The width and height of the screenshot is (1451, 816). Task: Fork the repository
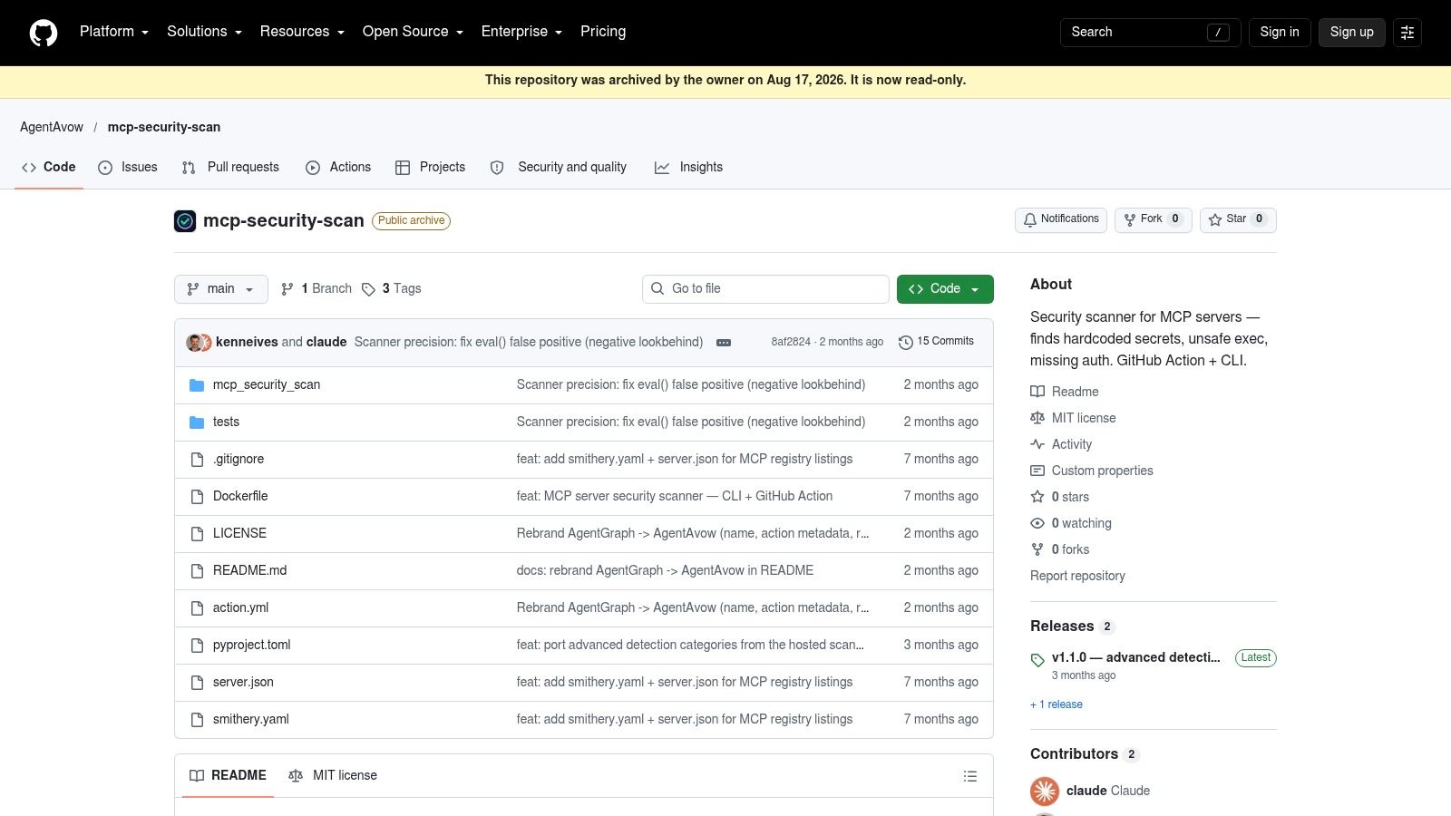click(x=1154, y=219)
